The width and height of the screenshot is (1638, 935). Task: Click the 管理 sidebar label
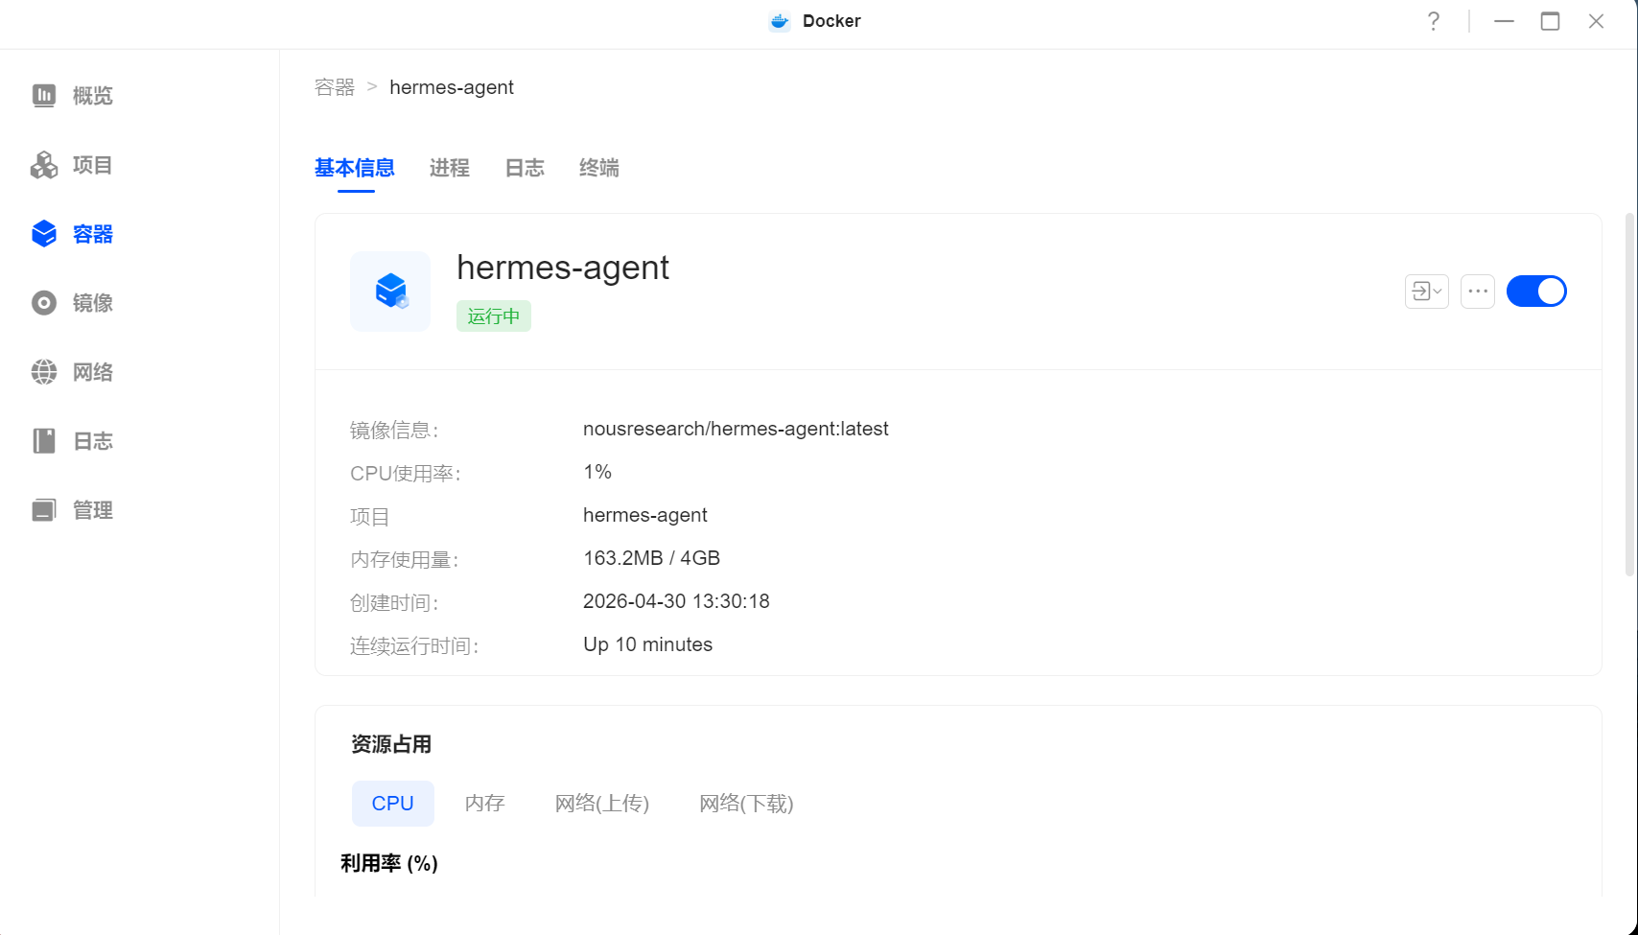(93, 510)
